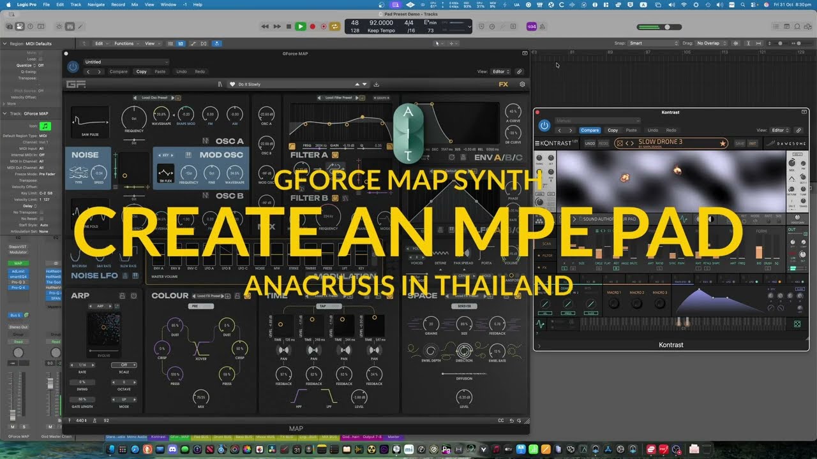Open the Drag No Overlap dropdown
The image size is (817, 459).
pos(711,43)
